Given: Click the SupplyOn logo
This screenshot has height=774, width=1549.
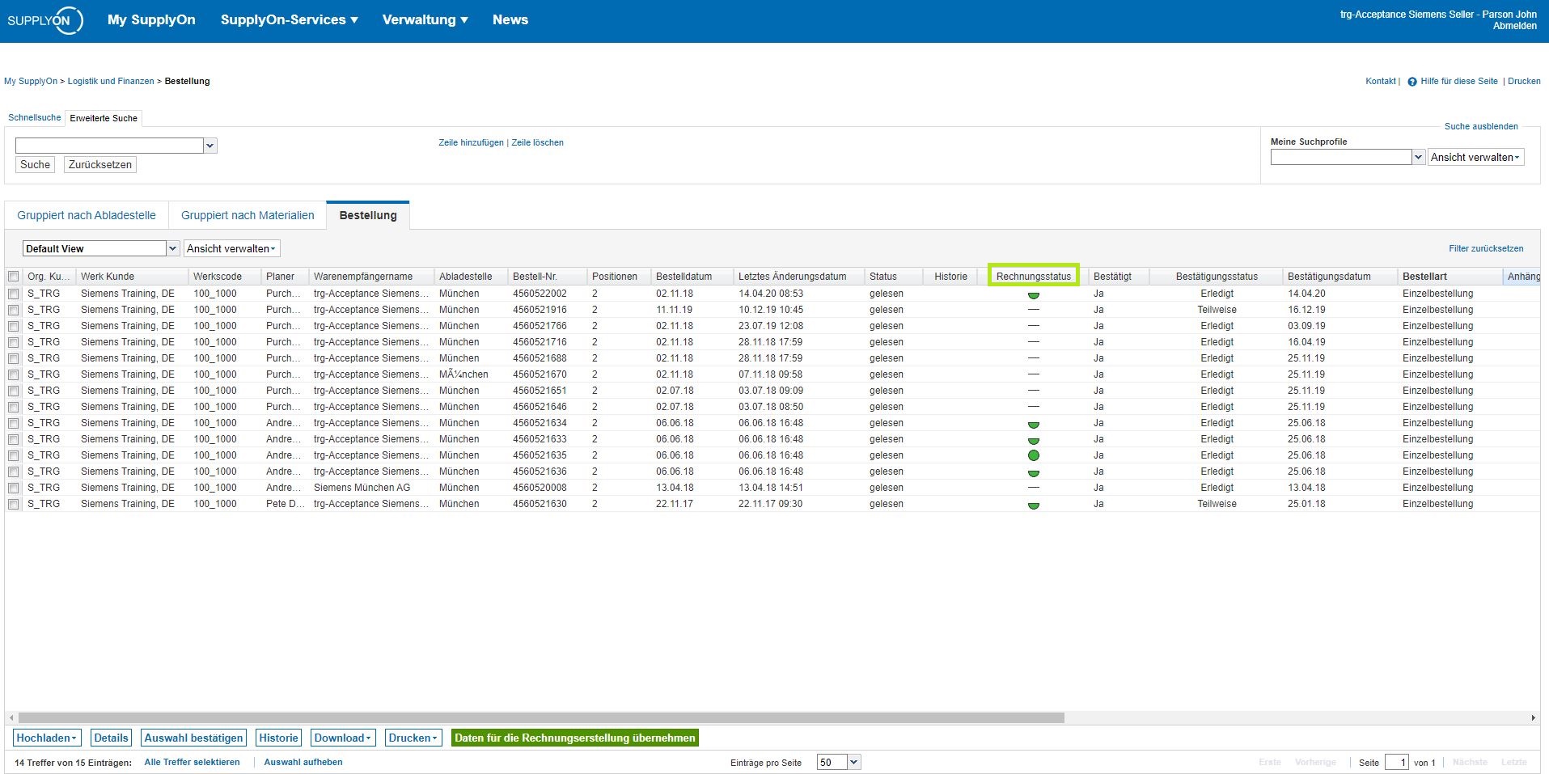Looking at the screenshot, I should 45,20.
